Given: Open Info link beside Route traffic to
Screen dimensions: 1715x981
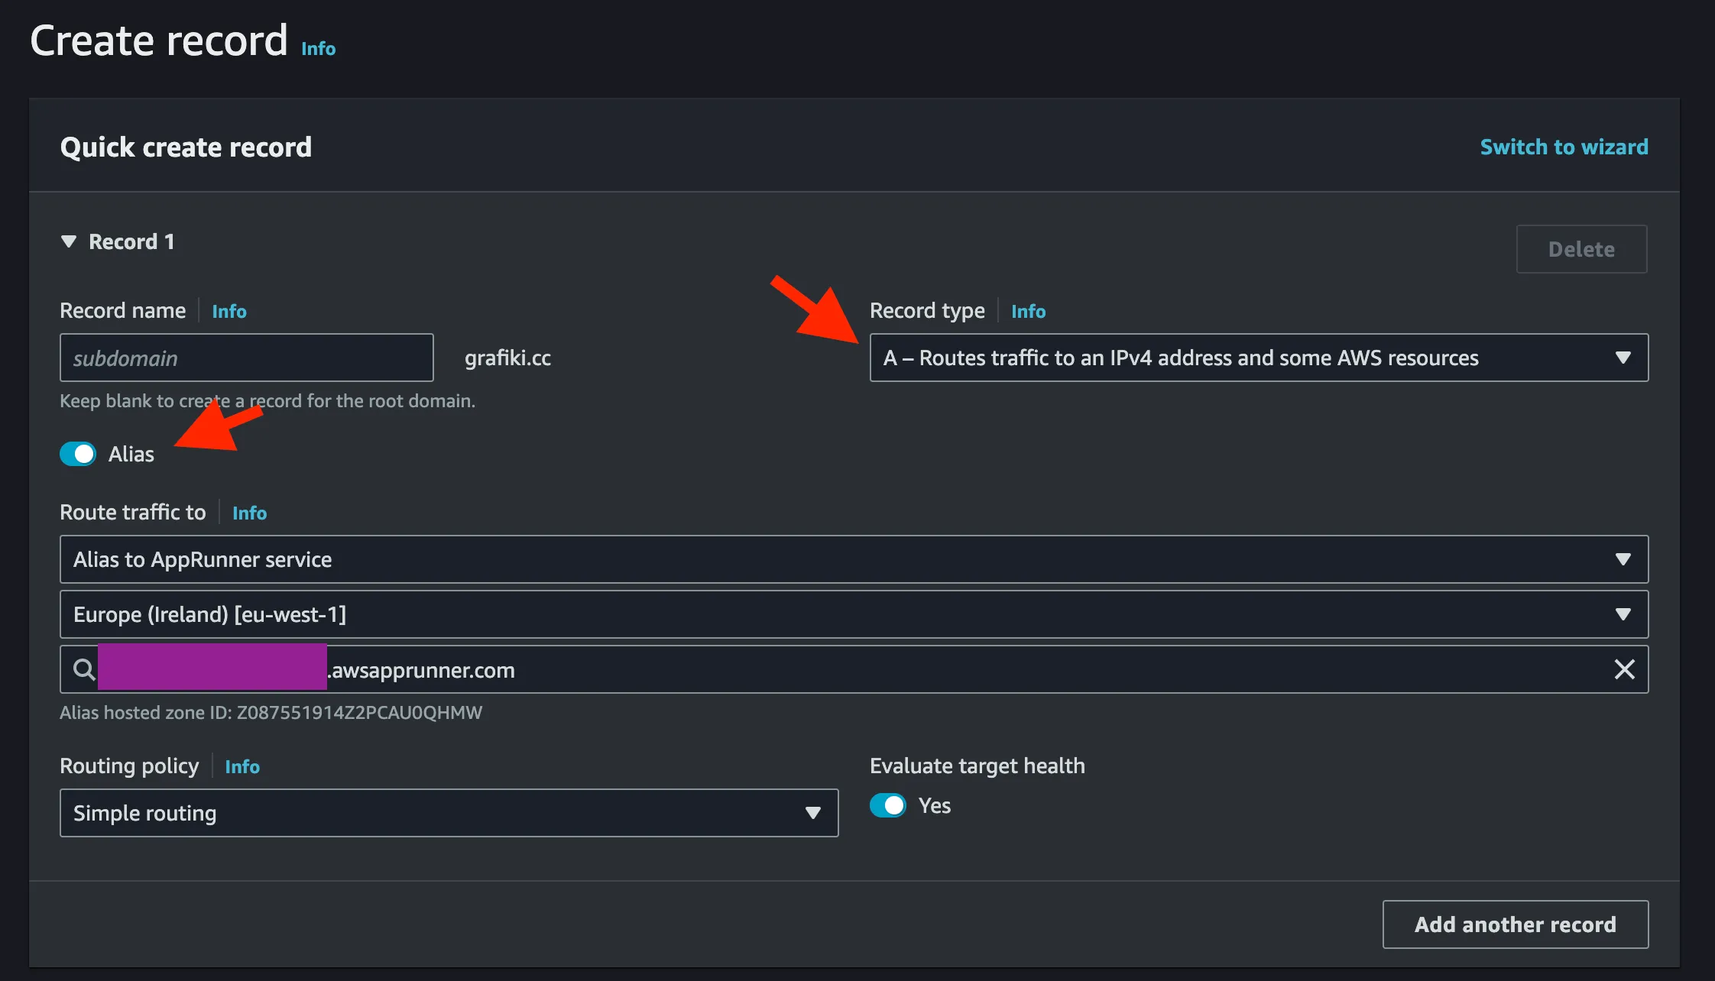Looking at the screenshot, I should [x=249, y=513].
